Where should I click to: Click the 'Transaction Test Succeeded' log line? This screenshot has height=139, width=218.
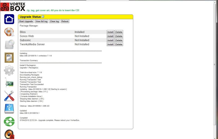tap(32, 84)
